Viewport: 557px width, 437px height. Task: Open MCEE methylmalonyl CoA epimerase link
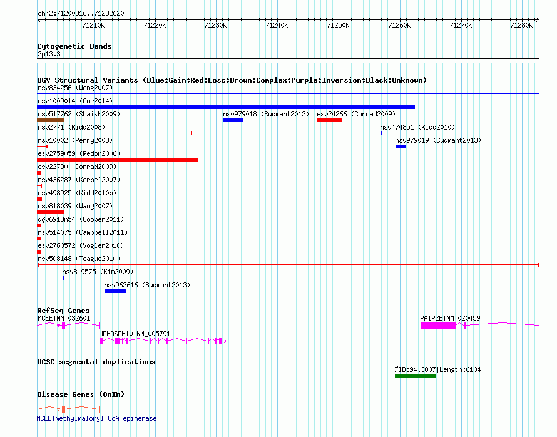pos(96,418)
